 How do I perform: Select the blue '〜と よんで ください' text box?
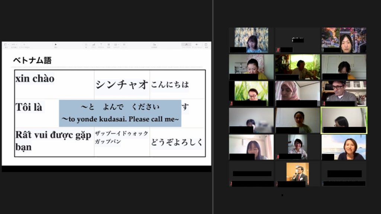click(x=120, y=113)
